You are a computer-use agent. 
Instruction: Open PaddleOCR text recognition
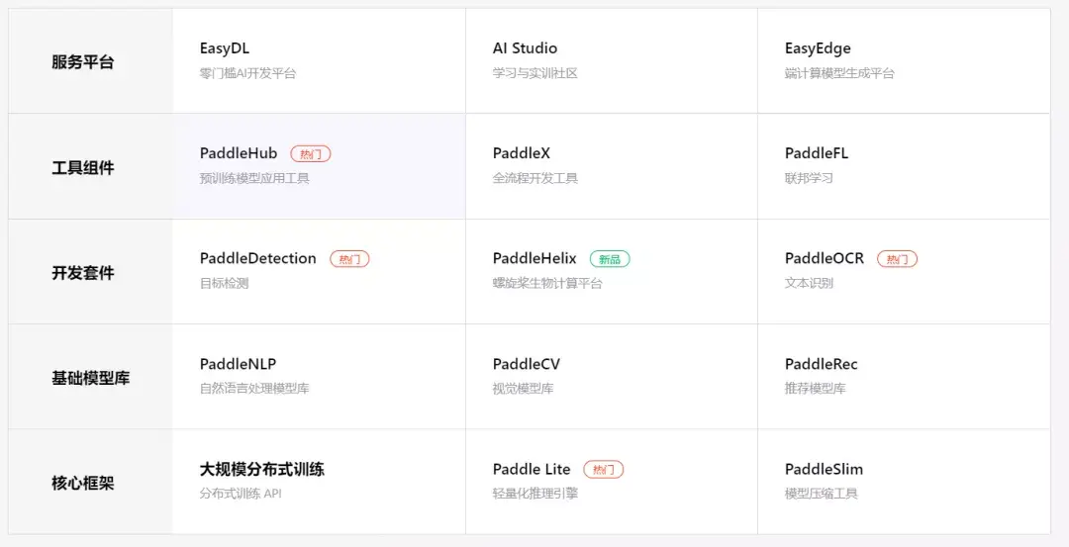[825, 258]
